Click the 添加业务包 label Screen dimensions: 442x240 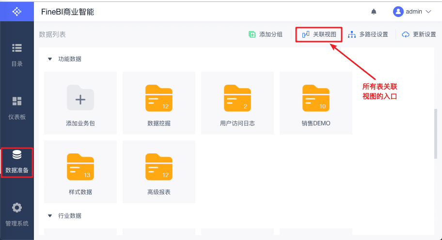click(x=80, y=123)
